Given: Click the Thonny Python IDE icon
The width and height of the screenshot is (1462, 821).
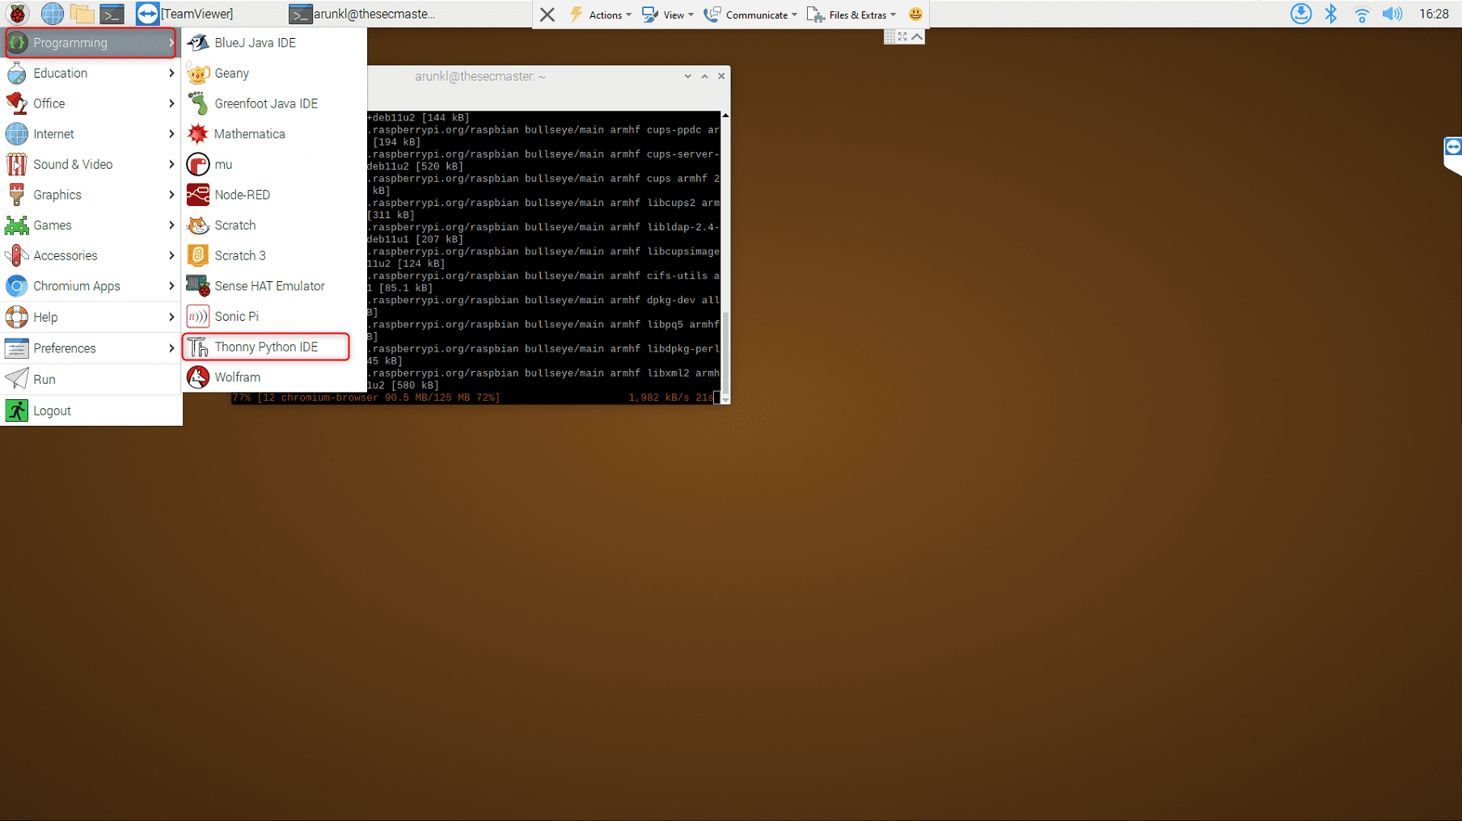Looking at the screenshot, I should [198, 347].
